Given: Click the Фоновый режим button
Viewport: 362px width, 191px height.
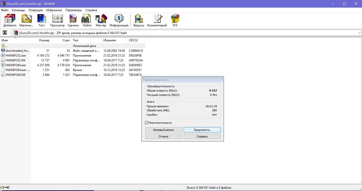Looking at the screenshot, I should (x=164, y=130).
